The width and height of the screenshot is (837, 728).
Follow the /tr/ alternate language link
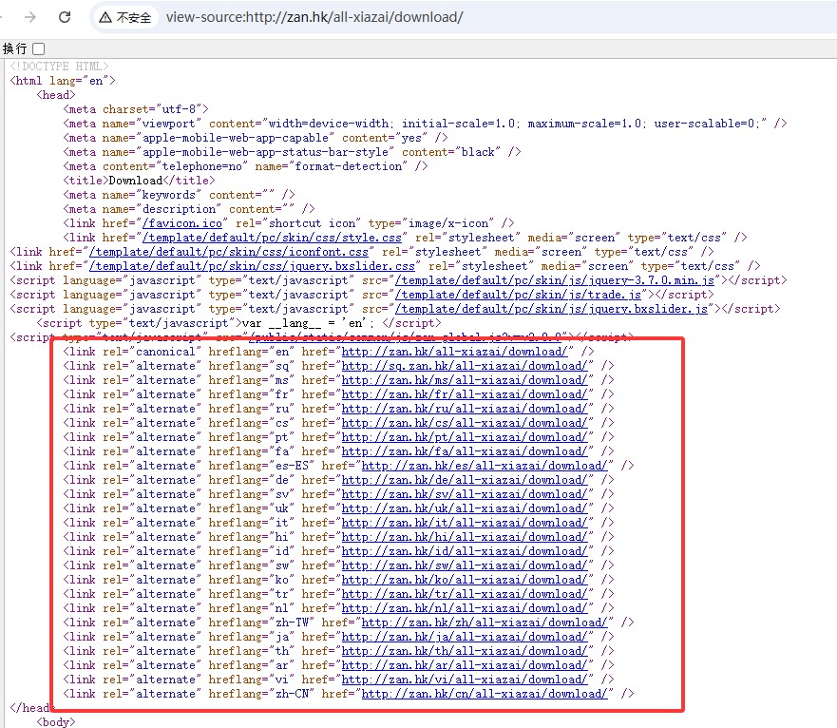coord(465,594)
